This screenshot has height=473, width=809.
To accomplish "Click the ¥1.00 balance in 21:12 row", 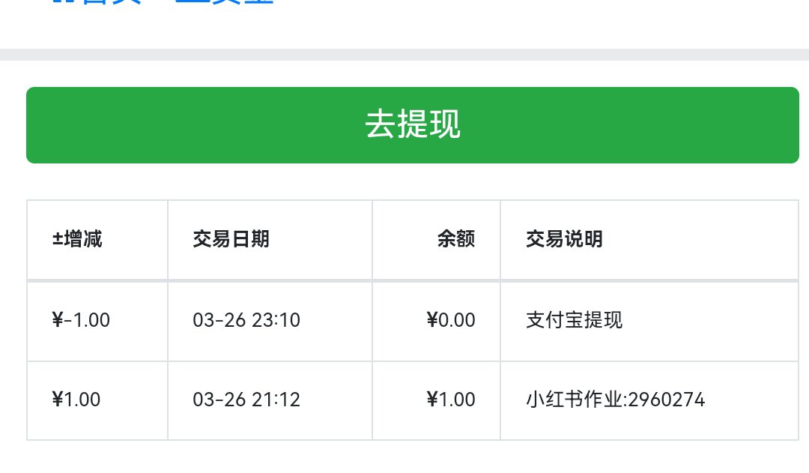I will [451, 400].
